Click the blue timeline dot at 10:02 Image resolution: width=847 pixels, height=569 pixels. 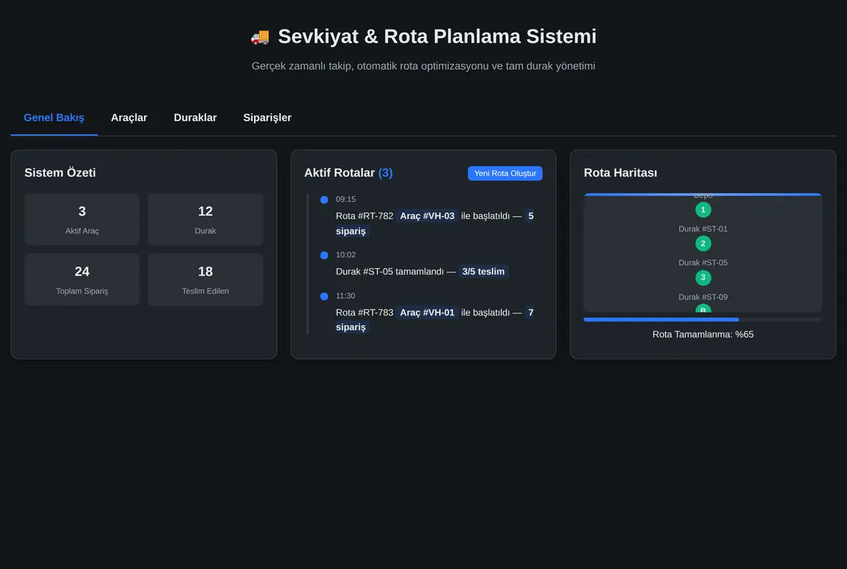click(324, 255)
